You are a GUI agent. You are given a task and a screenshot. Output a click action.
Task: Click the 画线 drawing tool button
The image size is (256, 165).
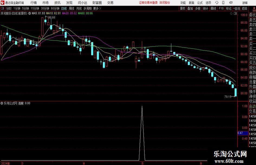pyautogui.click(x=213, y=8)
